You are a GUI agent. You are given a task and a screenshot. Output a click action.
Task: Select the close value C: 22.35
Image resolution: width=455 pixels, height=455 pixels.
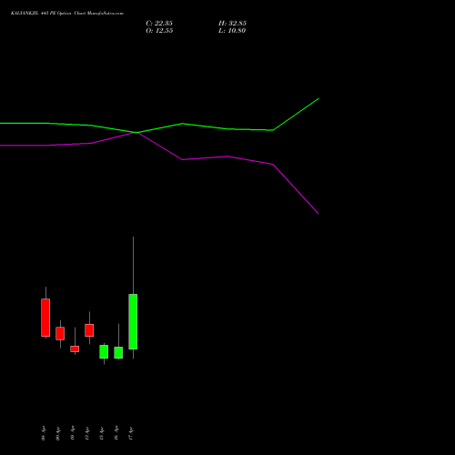tap(159, 24)
